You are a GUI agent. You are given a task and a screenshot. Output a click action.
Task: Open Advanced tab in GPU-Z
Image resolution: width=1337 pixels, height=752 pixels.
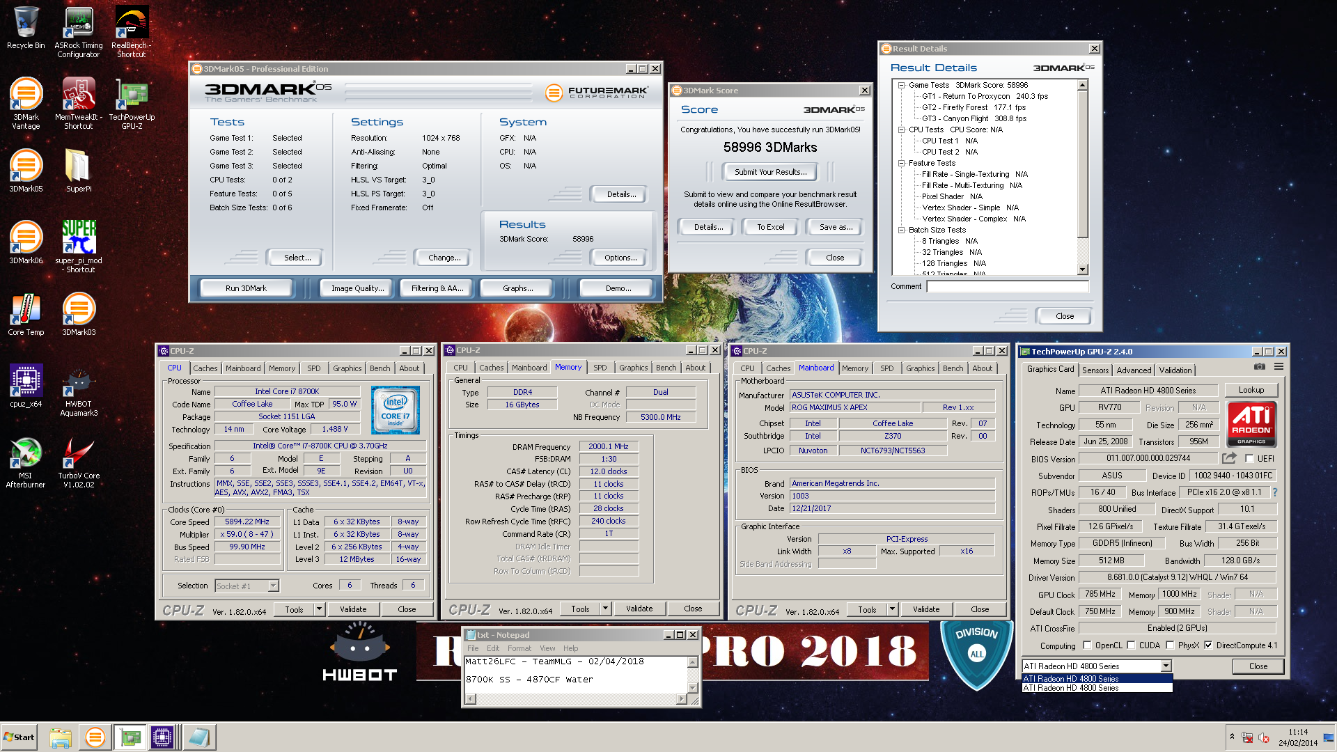[x=1134, y=370]
